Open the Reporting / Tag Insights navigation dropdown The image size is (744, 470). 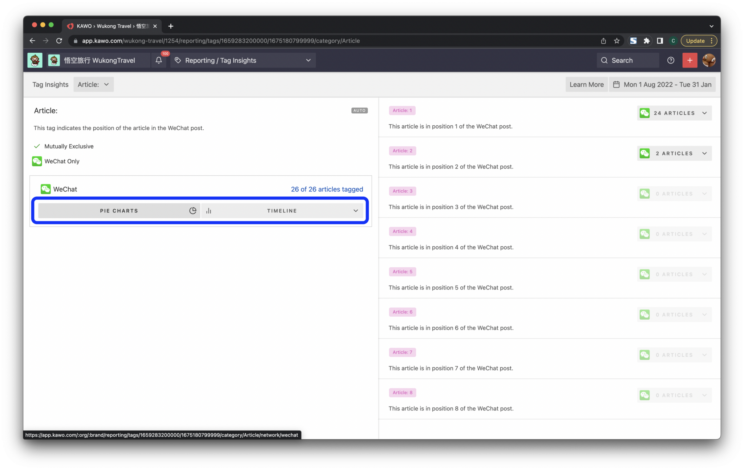pyautogui.click(x=243, y=60)
